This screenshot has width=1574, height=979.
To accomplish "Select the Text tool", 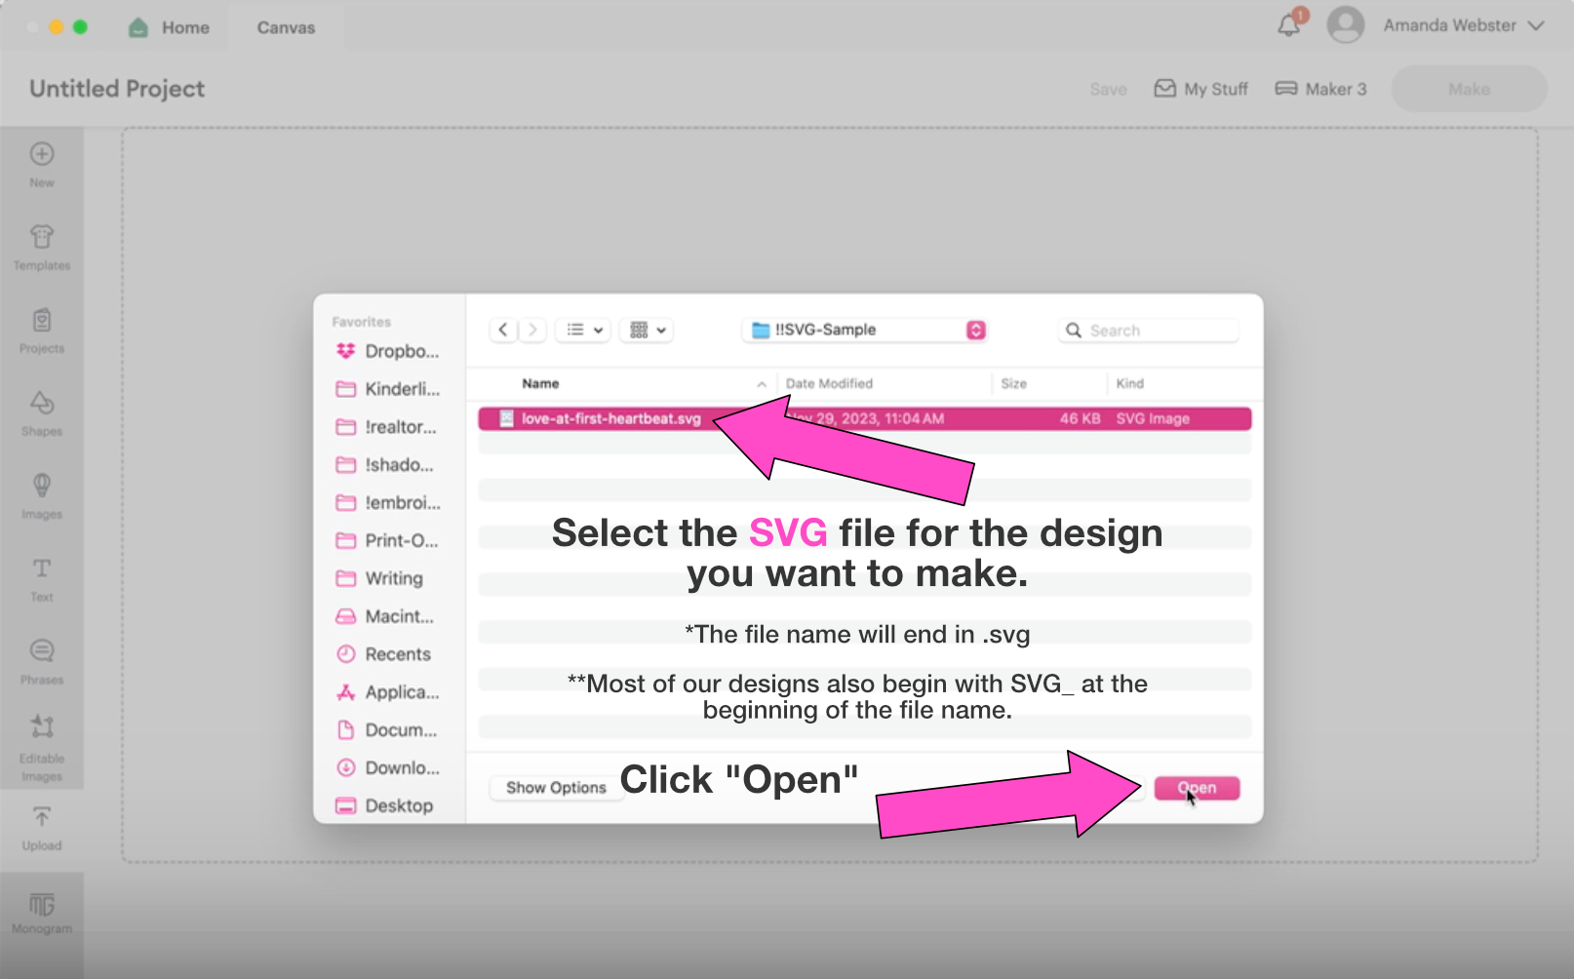I will [42, 578].
